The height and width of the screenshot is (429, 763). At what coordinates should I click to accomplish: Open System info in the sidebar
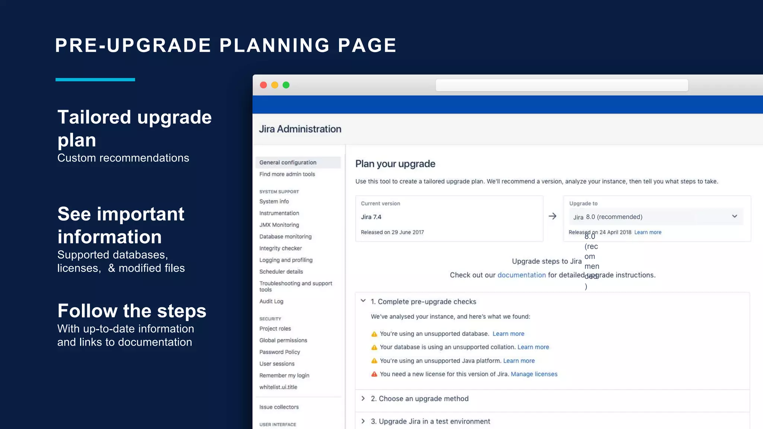pyautogui.click(x=274, y=201)
